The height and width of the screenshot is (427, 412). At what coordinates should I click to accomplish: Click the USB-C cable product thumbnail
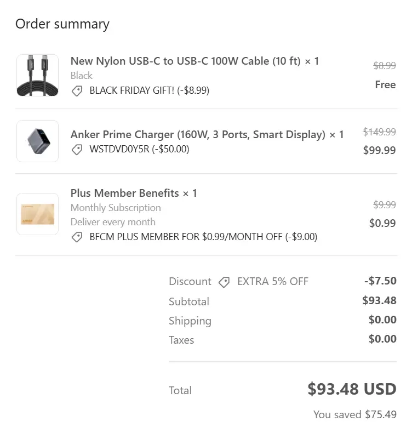click(x=37, y=75)
